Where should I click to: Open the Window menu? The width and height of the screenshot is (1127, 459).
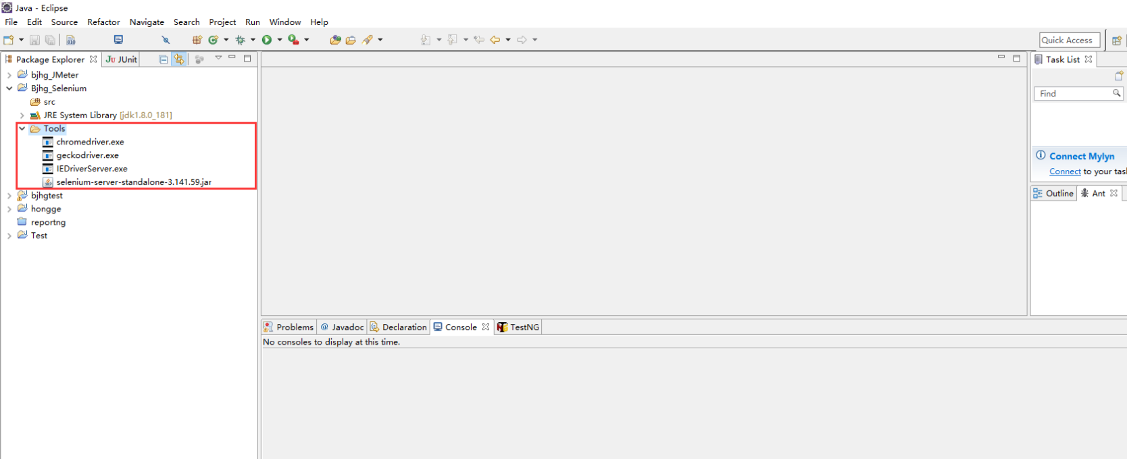click(x=285, y=22)
